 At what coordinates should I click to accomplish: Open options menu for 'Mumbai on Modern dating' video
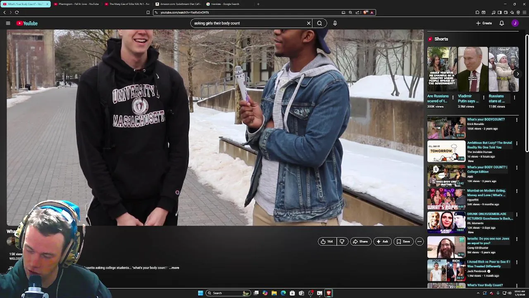tap(517, 191)
